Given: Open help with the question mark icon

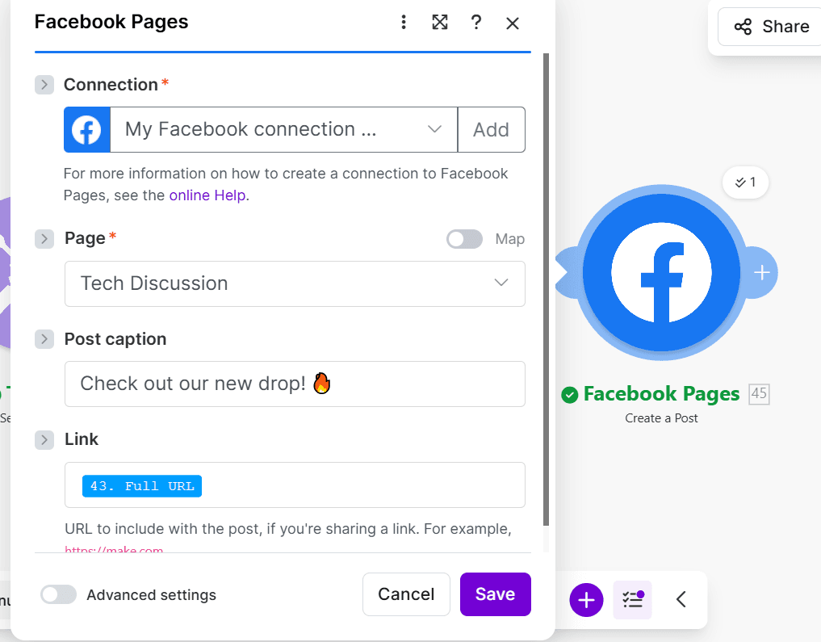Looking at the screenshot, I should click(476, 23).
